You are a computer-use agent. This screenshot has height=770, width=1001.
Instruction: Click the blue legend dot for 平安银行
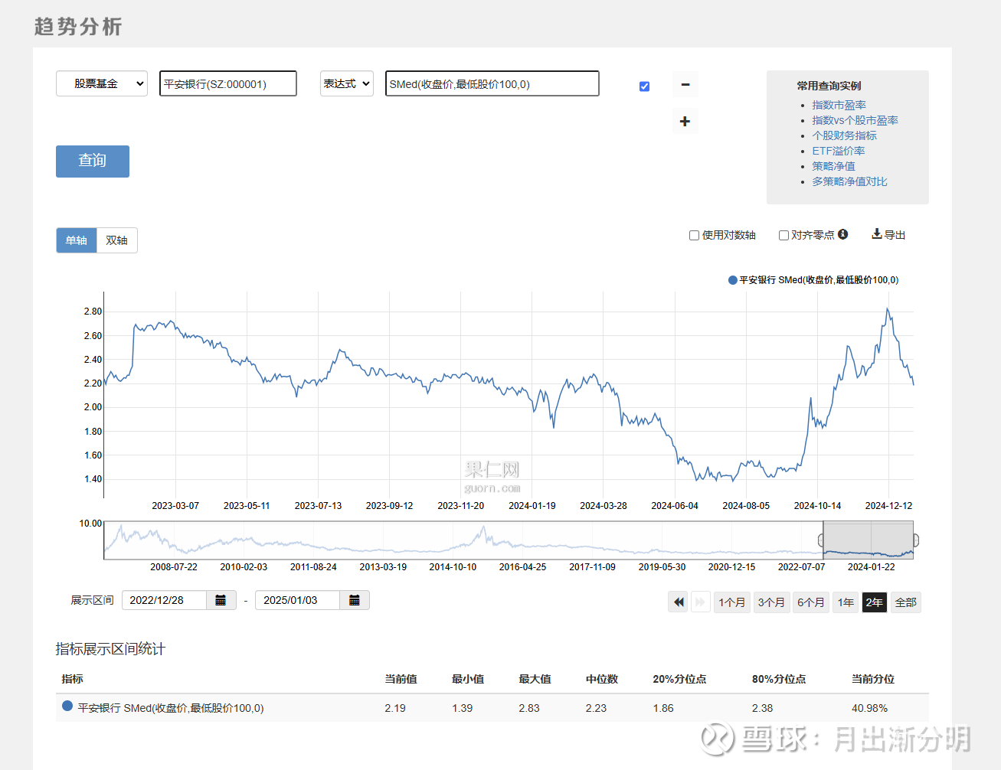point(733,280)
